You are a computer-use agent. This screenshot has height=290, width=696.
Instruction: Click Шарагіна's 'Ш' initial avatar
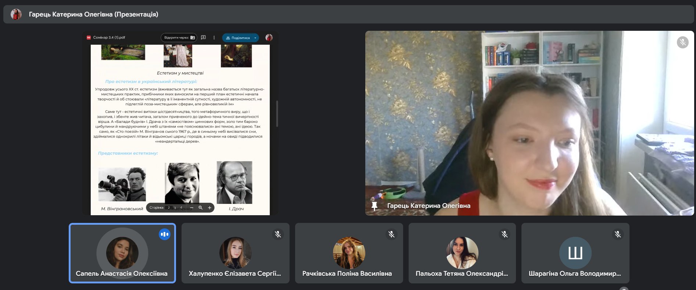click(575, 253)
